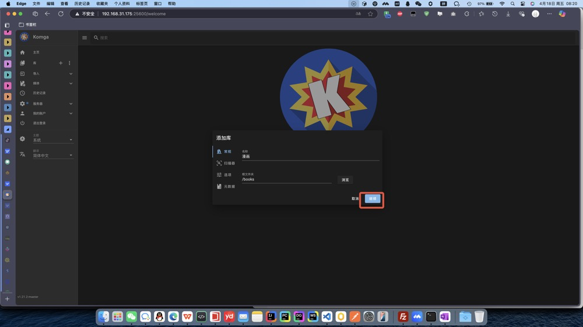This screenshot has width=583, height=327.
Task: Open the AdBlock Plus extension icon
Action: coord(400,14)
